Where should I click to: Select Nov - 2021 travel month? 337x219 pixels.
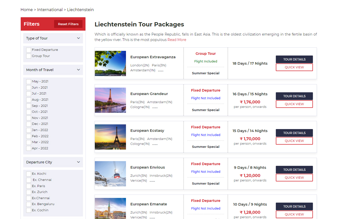click(29, 118)
